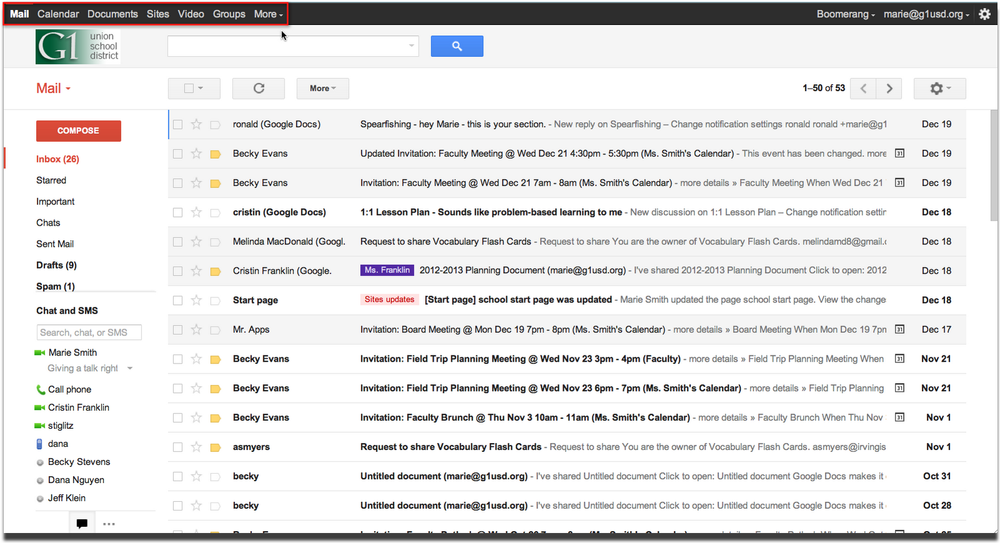Viewport: 1000px width, 543px height.
Task: Tick the Cristin Franklin Planning Document checkbox
Action: (177, 271)
